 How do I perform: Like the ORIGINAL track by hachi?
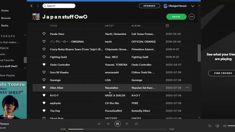tap(44, 41)
